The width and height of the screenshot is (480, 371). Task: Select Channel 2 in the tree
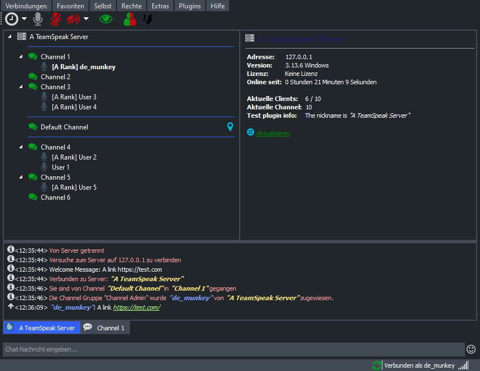55,77
